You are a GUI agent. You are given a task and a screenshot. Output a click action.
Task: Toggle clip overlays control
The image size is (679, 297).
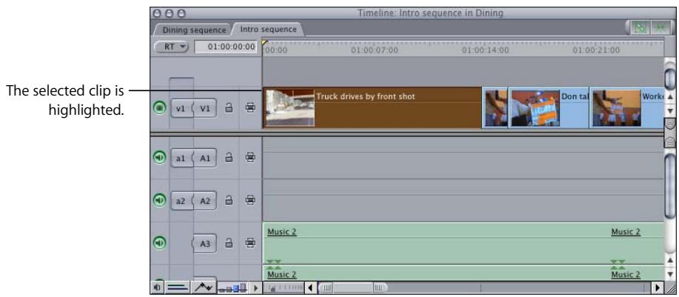[204, 287]
